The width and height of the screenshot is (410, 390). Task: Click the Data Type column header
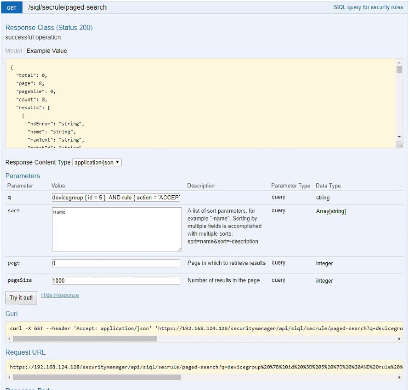[x=328, y=186]
